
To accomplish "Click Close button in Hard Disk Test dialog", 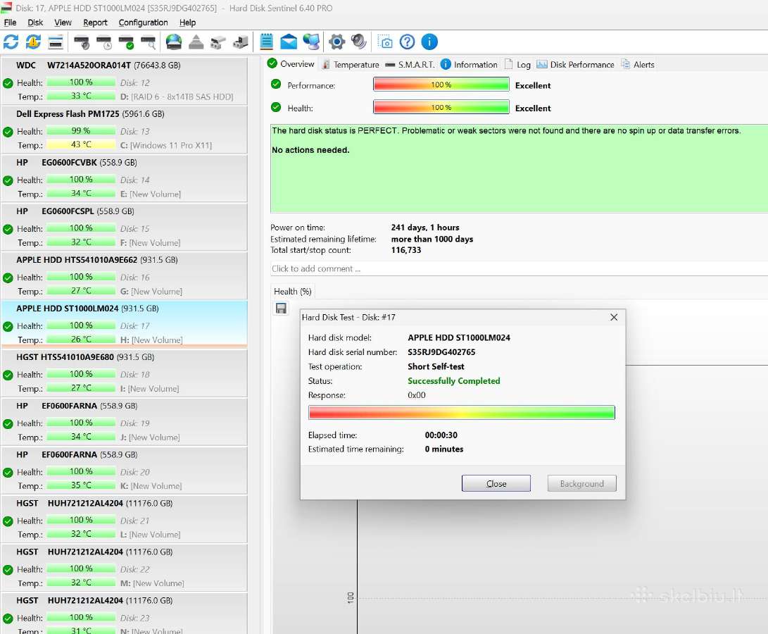I will (x=496, y=483).
